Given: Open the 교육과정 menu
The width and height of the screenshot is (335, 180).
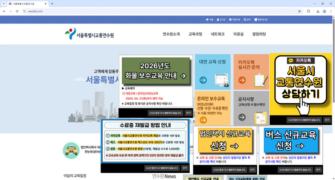Looking at the screenshot, I should tap(195, 34).
